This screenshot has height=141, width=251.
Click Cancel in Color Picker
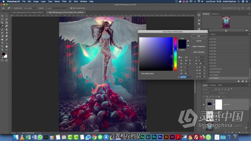pyautogui.click(x=199, y=41)
